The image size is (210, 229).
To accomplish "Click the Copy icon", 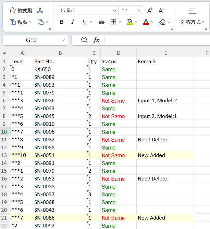I will [x=41, y=22].
